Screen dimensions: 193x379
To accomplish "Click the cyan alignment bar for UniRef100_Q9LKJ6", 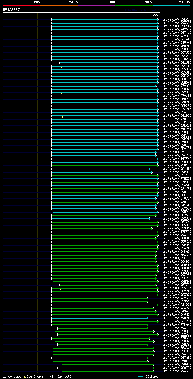I will pos(105,20).
